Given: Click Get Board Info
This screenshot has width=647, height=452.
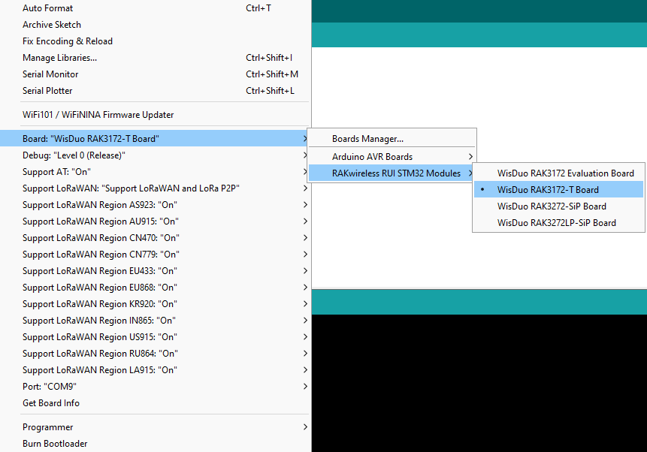Looking at the screenshot, I should pos(51,403).
